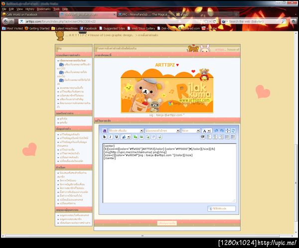Open the Latest Headlines bookmark
This screenshot has width=299, height=248.
(64, 28)
